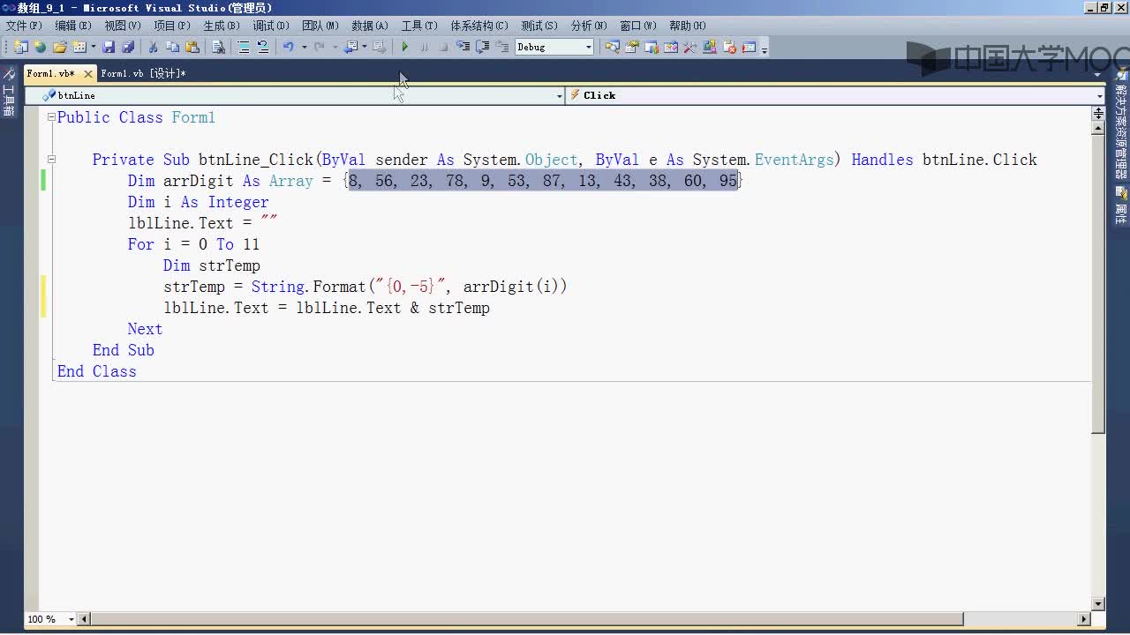Open the Solution Explorer toolbar icon

(613, 47)
